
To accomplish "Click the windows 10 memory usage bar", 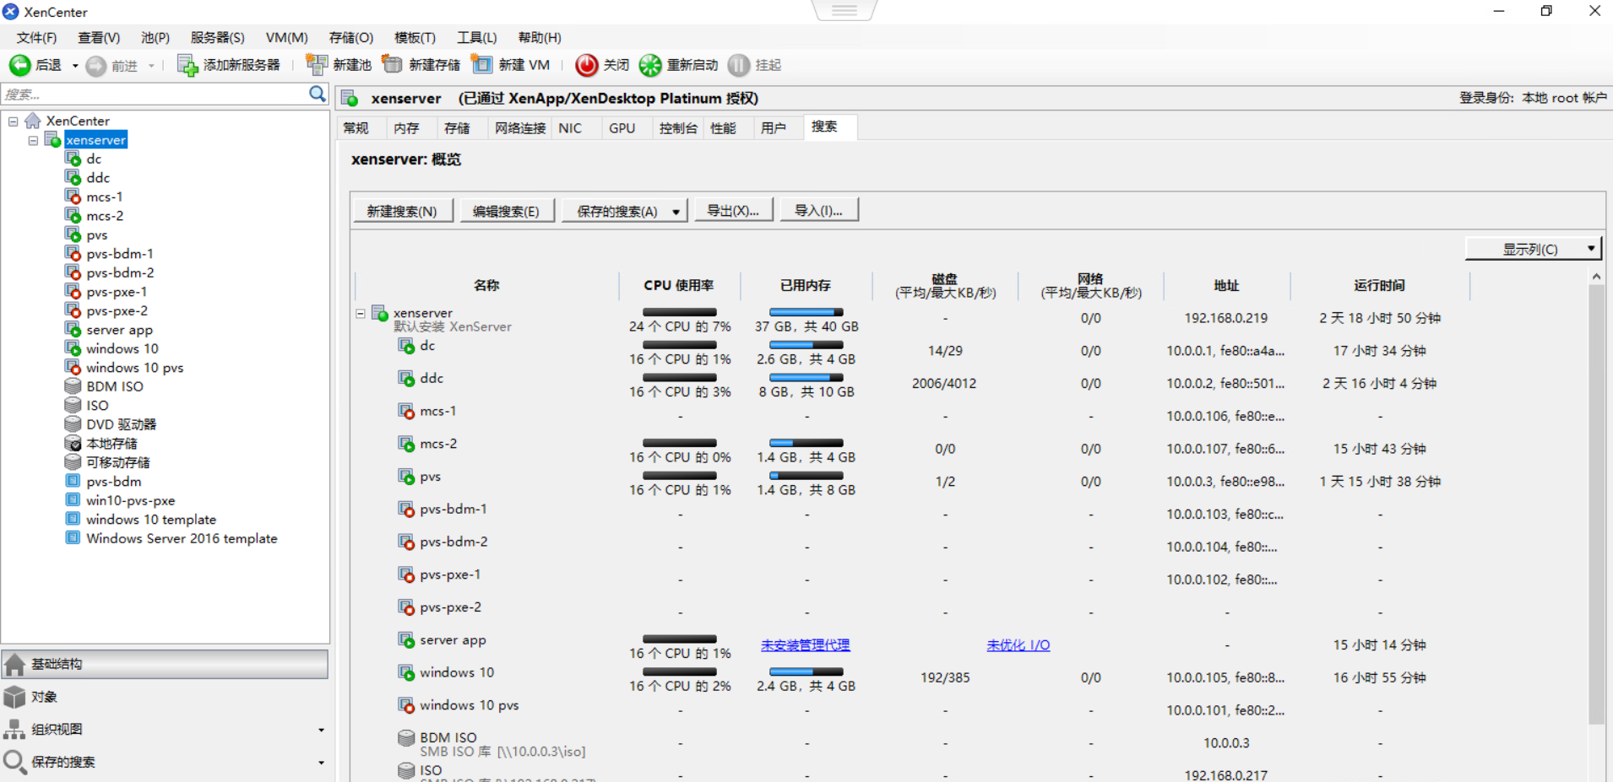I will (806, 671).
